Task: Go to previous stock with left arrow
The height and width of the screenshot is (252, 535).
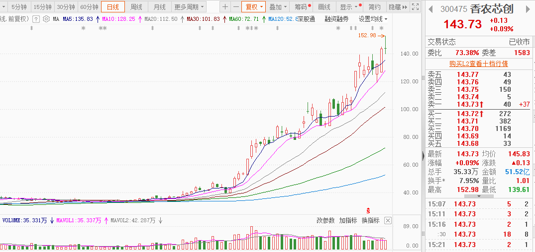Action: tap(431, 9)
